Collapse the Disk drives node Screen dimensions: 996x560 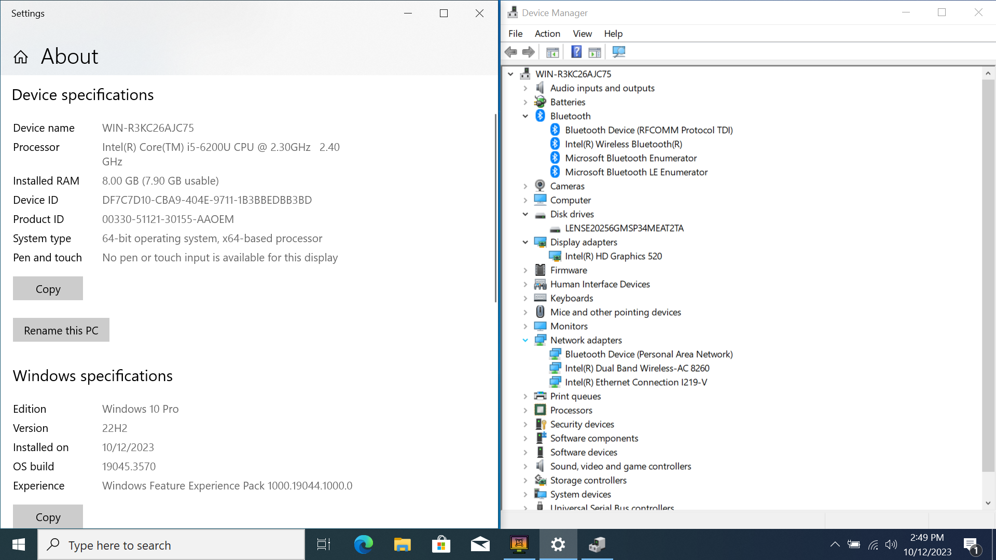tap(525, 214)
